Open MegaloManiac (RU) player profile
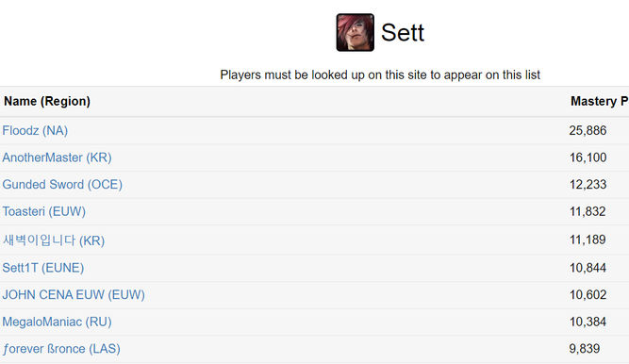Image resolution: width=629 pixels, height=364 pixels. 57,322
